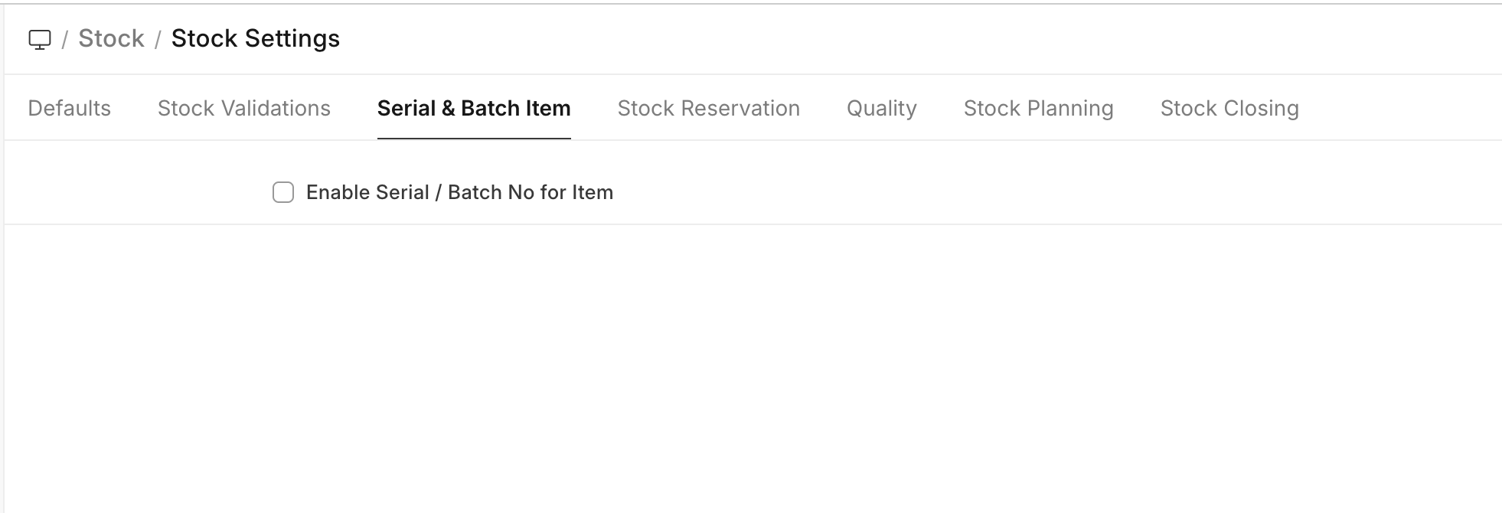
Task: Switch to Stock Validations tab
Action: [x=243, y=109]
